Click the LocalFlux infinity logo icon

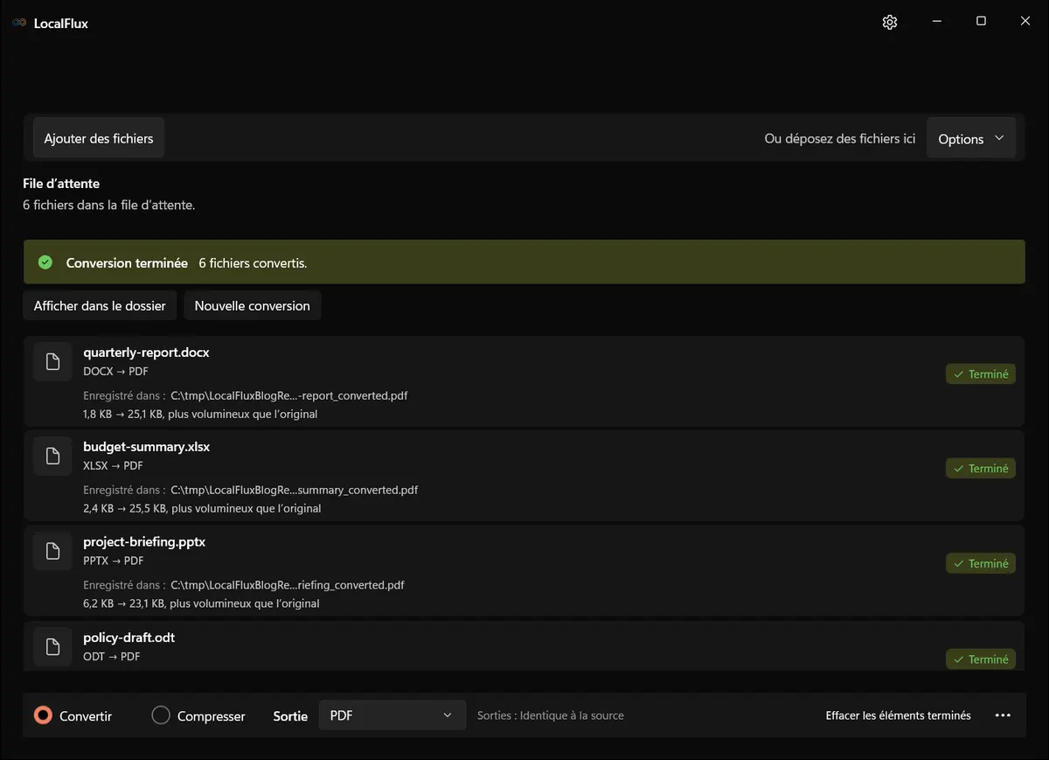19,23
